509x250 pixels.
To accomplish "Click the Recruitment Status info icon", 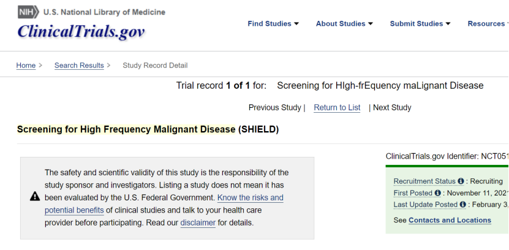I will click(x=461, y=181).
